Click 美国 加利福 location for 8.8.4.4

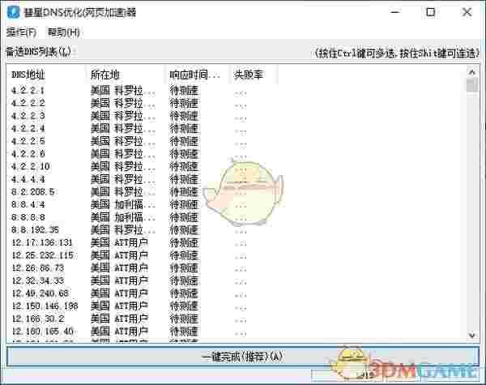(123, 204)
